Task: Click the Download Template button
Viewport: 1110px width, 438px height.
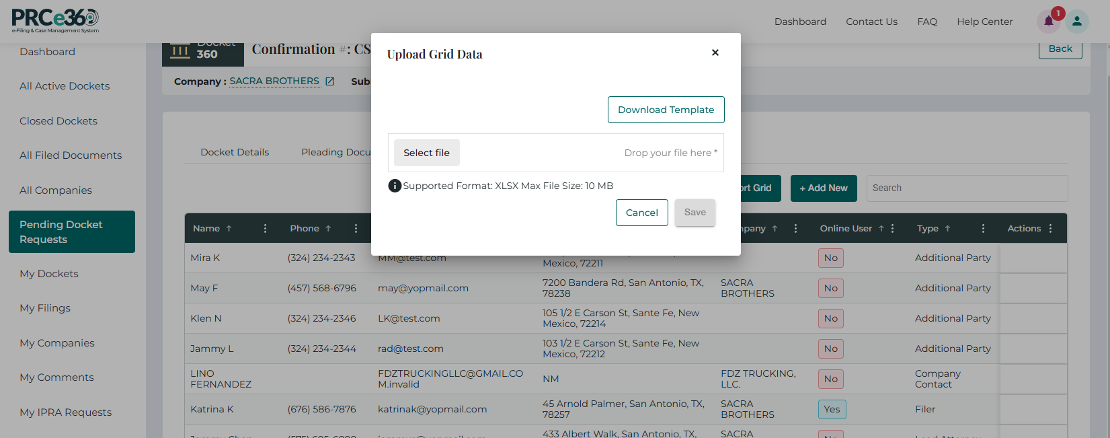Action: (666, 110)
